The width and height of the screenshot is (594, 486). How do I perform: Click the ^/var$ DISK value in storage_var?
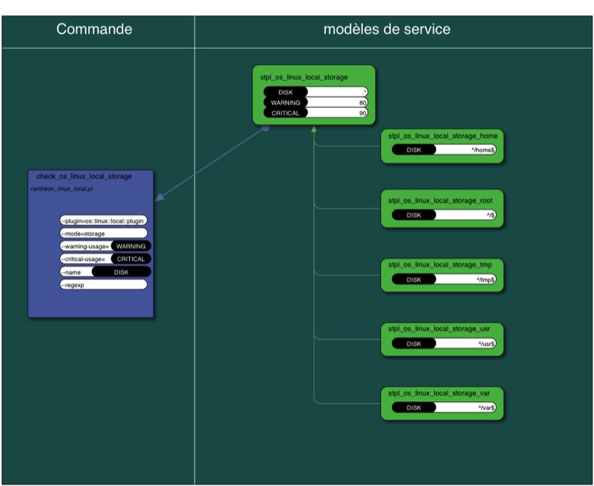click(466, 408)
